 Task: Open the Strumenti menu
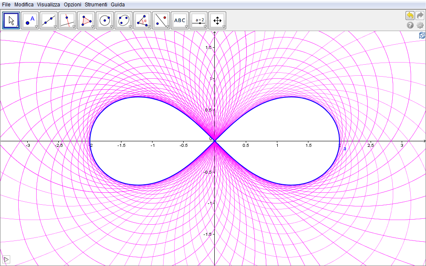[96, 4]
